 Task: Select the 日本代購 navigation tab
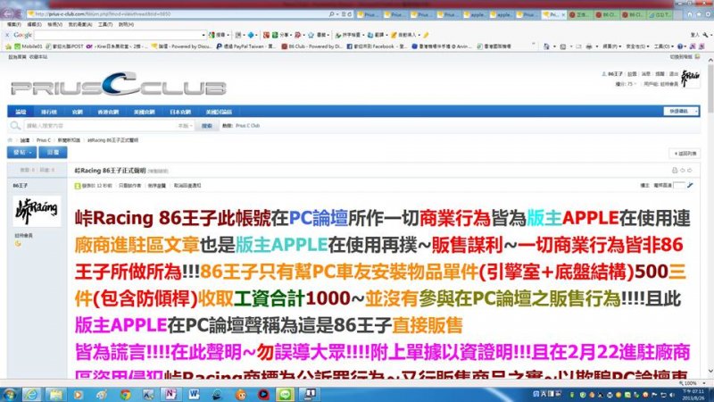click(180, 112)
